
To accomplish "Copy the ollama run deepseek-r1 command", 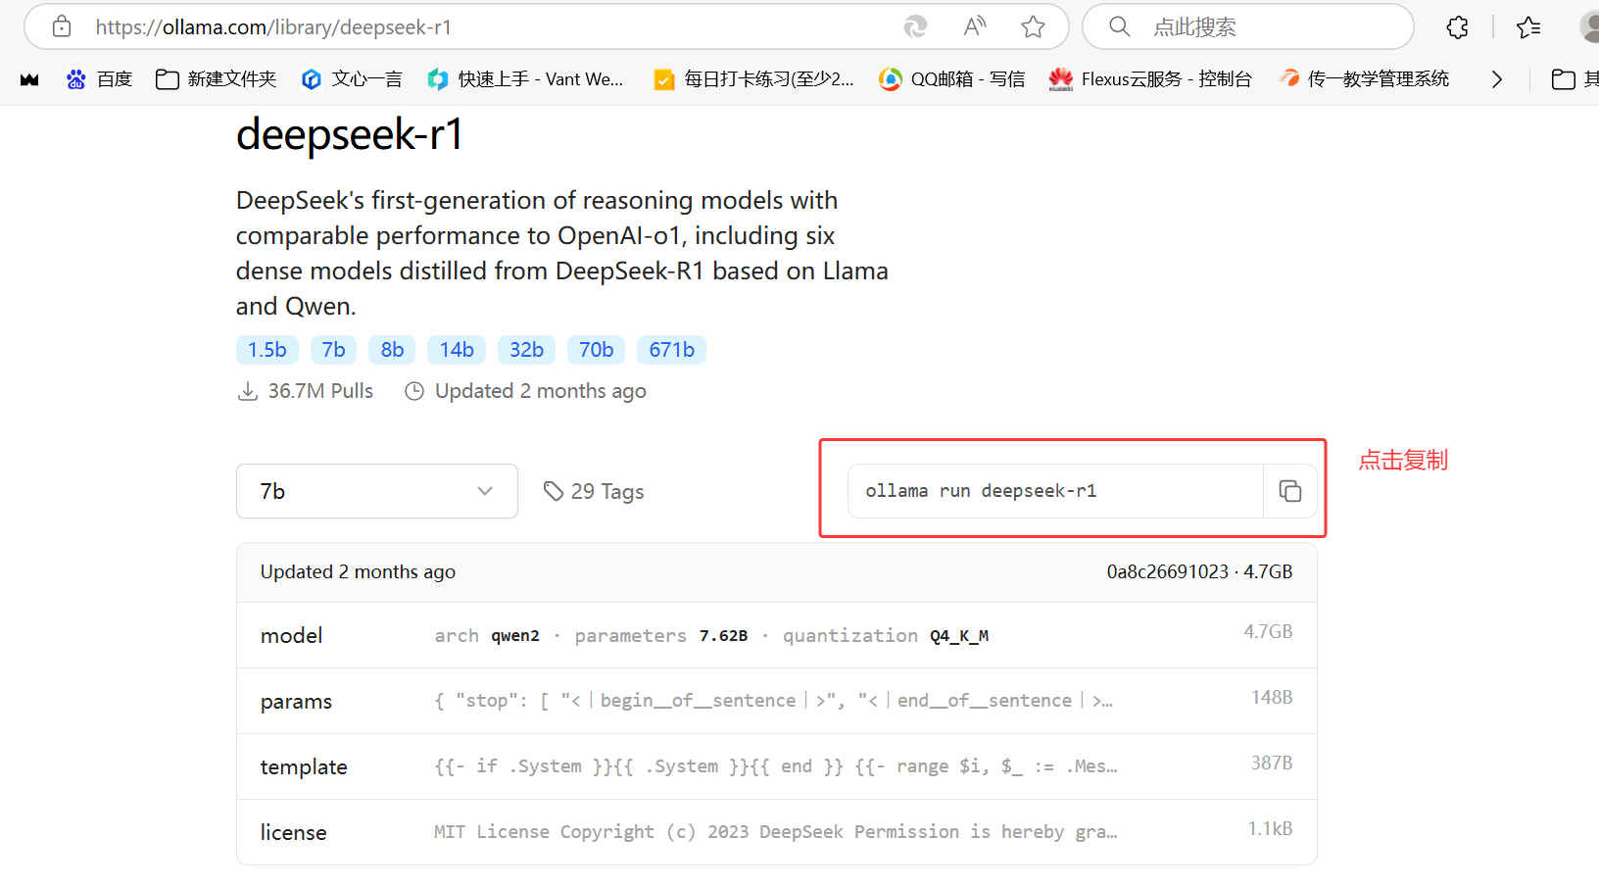I will click(x=1289, y=491).
